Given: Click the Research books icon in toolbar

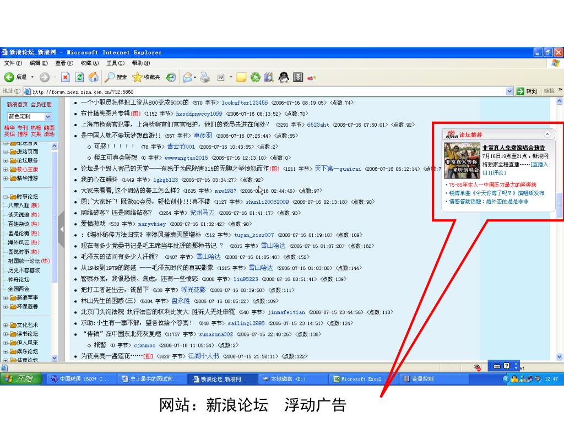Looking at the screenshot, I should (269, 77).
